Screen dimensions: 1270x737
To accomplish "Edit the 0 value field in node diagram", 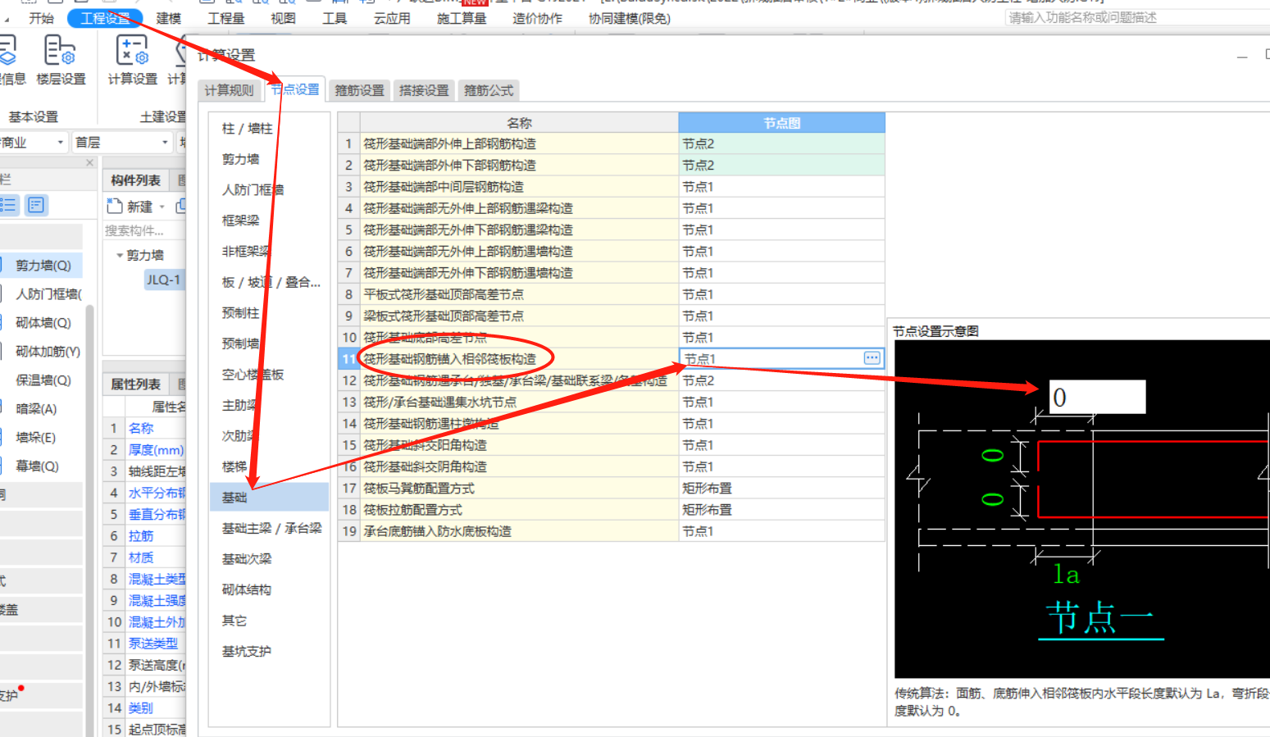I will click(x=1097, y=397).
